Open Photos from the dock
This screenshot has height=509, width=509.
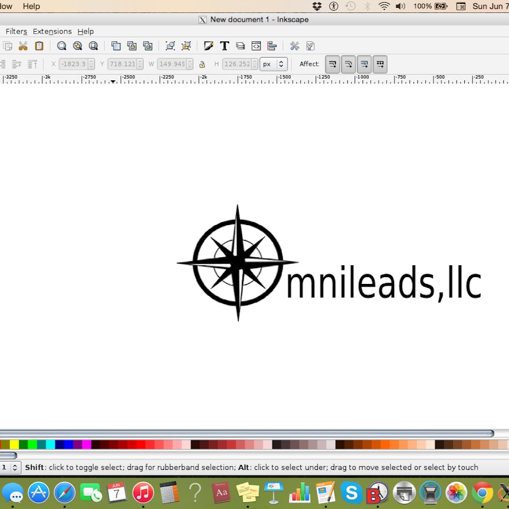(x=456, y=492)
